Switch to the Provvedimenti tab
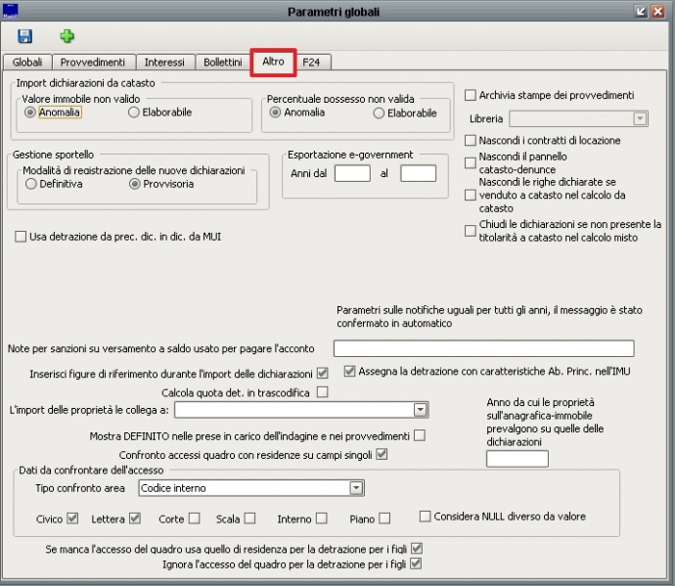The height and width of the screenshot is (586, 675). click(94, 63)
